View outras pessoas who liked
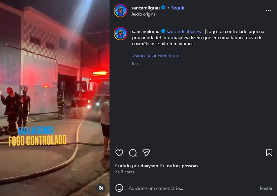The height and width of the screenshot is (196, 277). tap(183, 166)
